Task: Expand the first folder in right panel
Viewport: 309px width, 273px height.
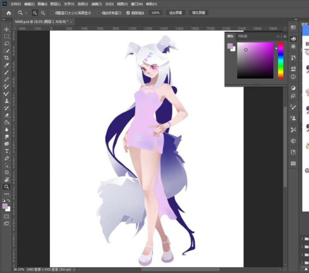Action: (302, 239)
